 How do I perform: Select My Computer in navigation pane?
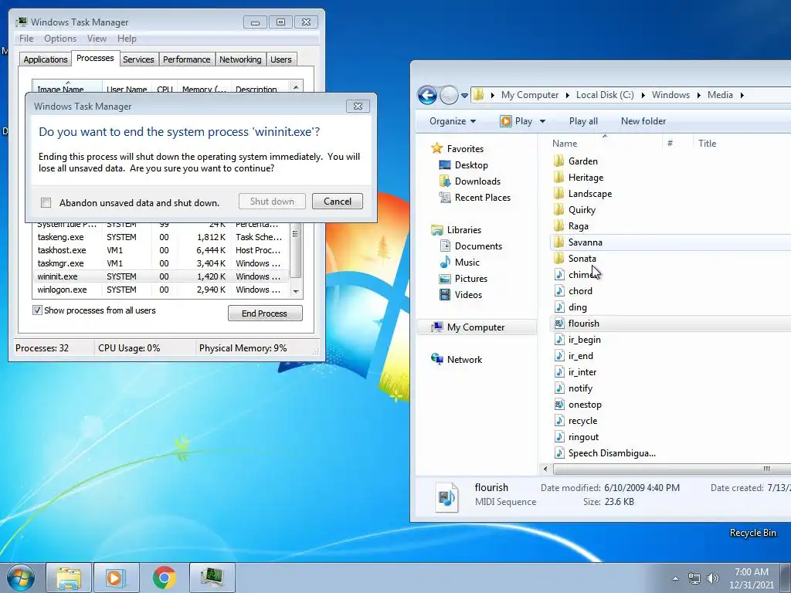(x=476, y=327)
